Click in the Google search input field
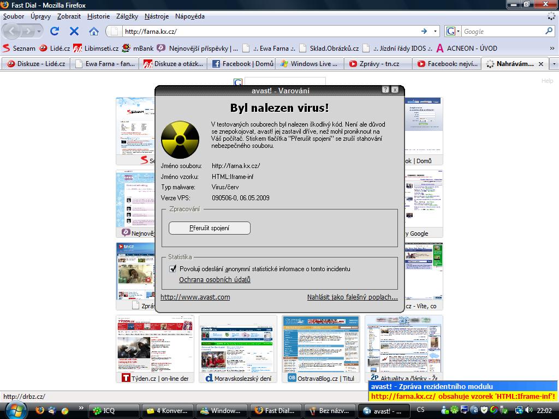The width and height of the screenshot is (559, 419). pos(502,31)
